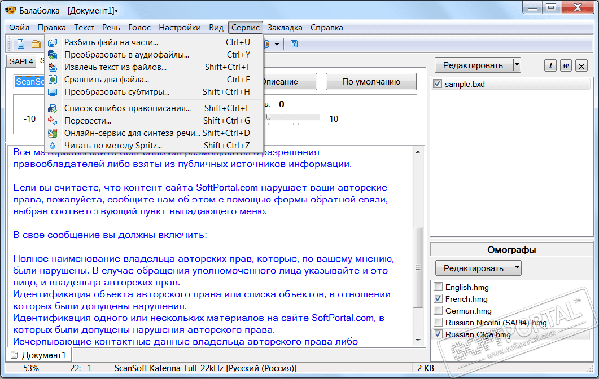
Task: Open the Голос menu
Action: 139,28
